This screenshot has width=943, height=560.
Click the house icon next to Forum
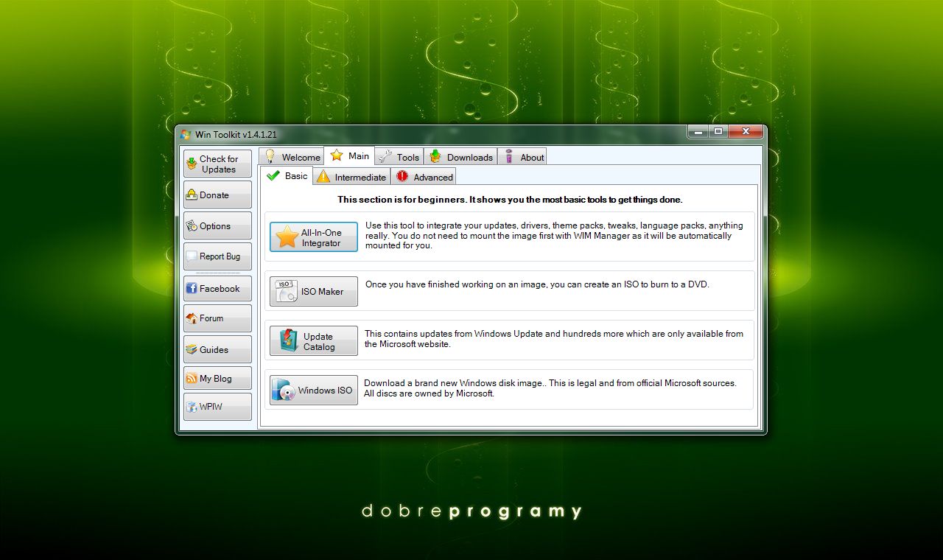pyautogui.click(x=192, y=318)
